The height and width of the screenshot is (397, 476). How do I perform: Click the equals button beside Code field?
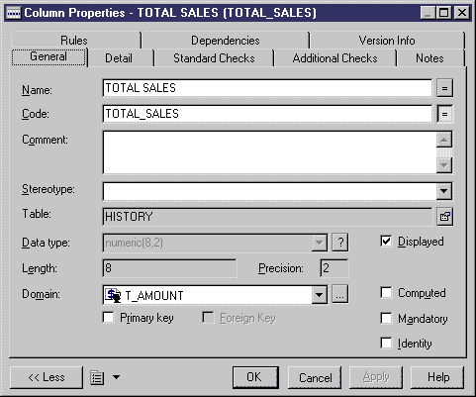click(444, 114)
